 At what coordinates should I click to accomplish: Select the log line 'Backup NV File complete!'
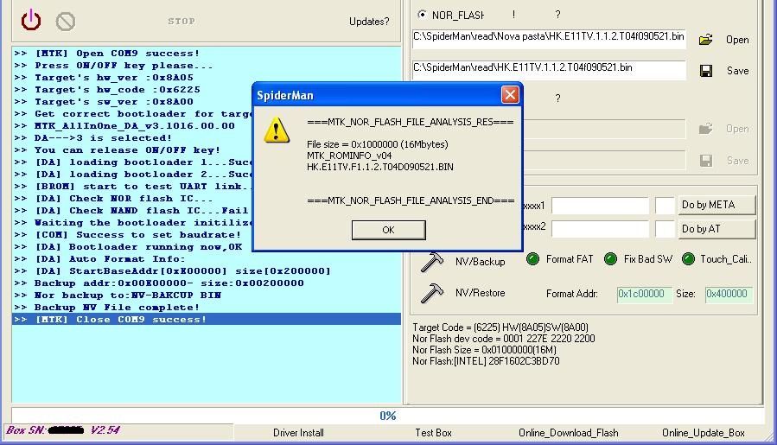pyautogui.click(x=207, y=308)
